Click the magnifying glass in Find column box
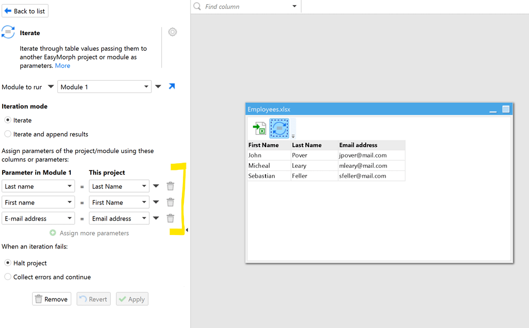529x328 pixels. tap(196, 6)
